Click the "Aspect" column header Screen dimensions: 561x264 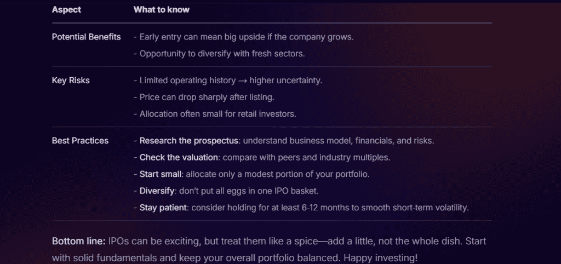(66, 10)
